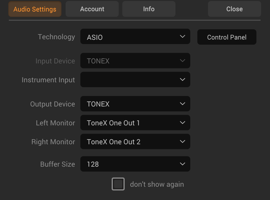
Task: Click the don't show again text
Action: coord(157,184)
